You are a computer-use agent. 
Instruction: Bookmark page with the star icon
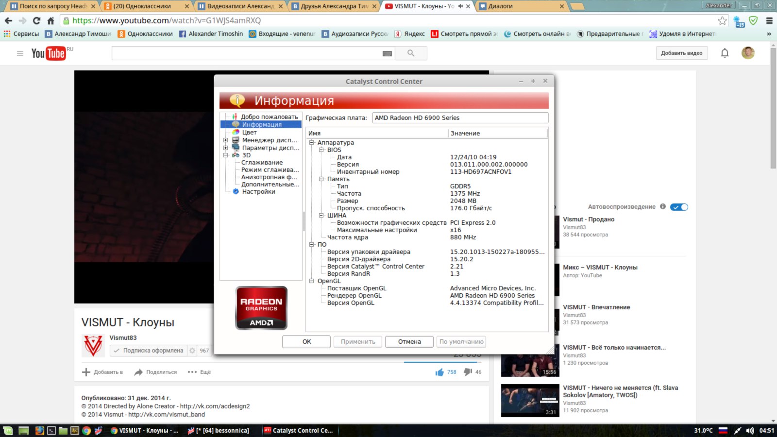click(722, 20)
